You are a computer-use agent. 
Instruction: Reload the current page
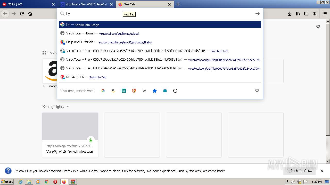22,14
